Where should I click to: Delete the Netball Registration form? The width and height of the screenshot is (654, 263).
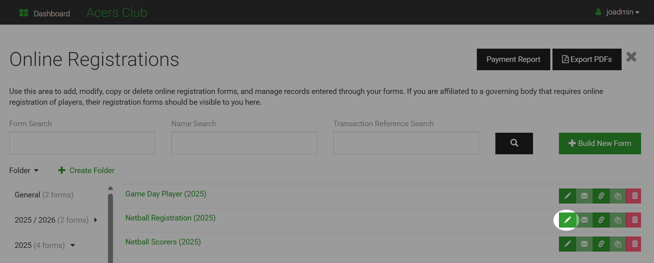634,220
